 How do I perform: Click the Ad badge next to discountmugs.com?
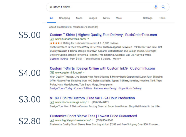52,102
